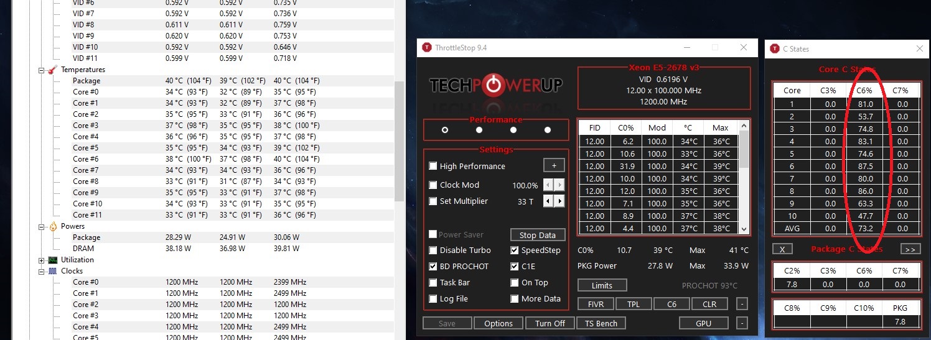931x340 pixels.
Task: Turn on the Log File checkbox
Action: click(x=433, y=298)
